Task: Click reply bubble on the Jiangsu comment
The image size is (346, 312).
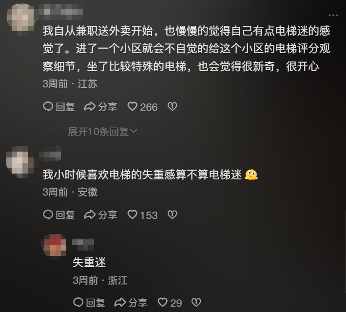Action: click(59, 107)
